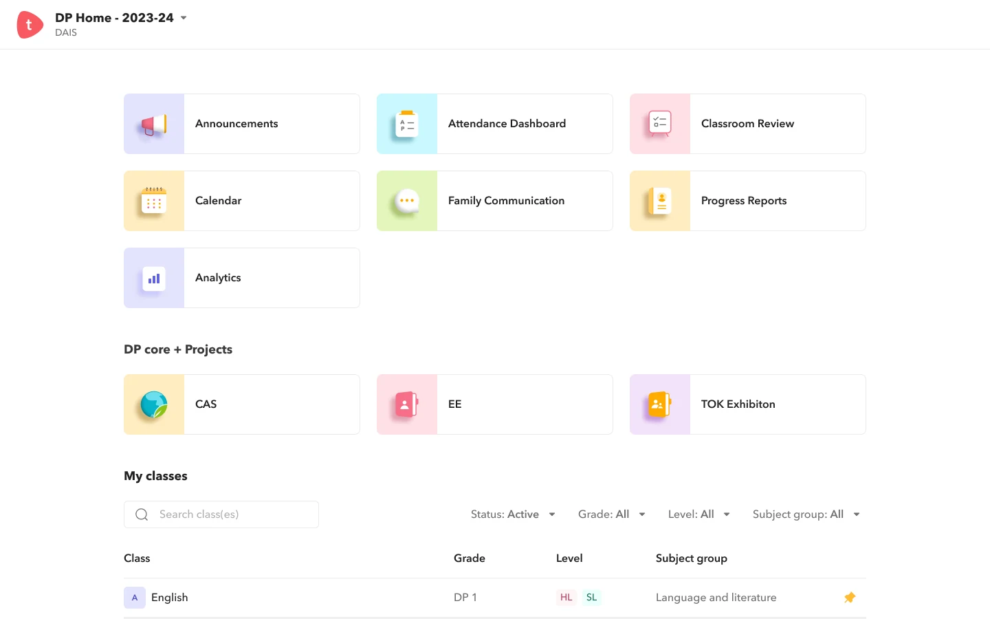Open the Analytics label
This screenshot has height=619, width=990.
coord(218,278)
